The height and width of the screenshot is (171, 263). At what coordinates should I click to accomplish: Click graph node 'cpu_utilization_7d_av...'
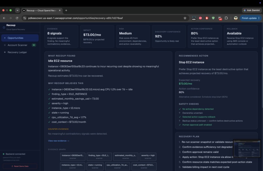point(117,166)
